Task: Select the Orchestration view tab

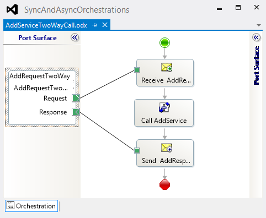Action: 31,206
